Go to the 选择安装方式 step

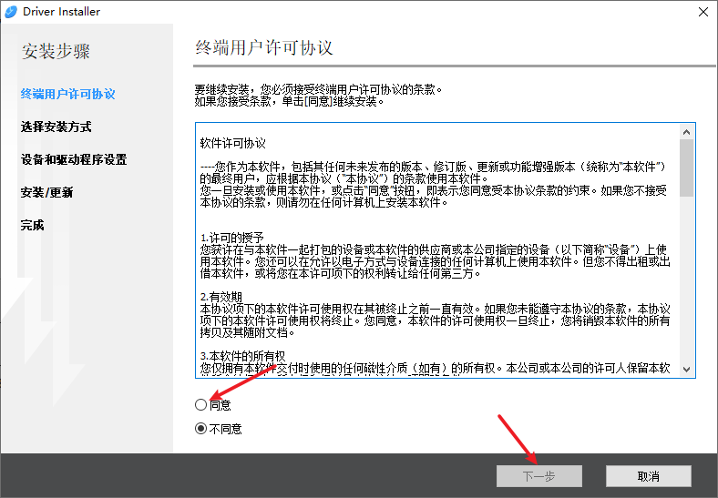click(56, 127)
